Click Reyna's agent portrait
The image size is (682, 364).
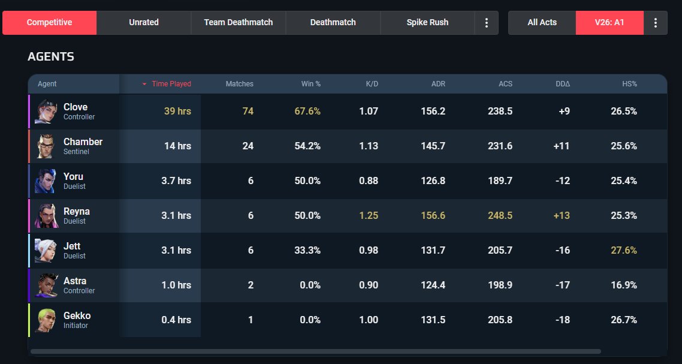coord(46,216)
